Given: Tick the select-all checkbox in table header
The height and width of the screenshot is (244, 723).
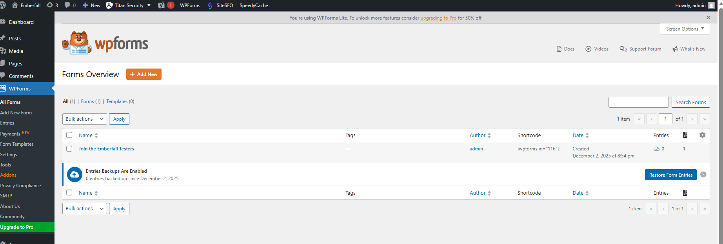Looking at the screenshot, I should pyautogui.click(x=69, y=135).
